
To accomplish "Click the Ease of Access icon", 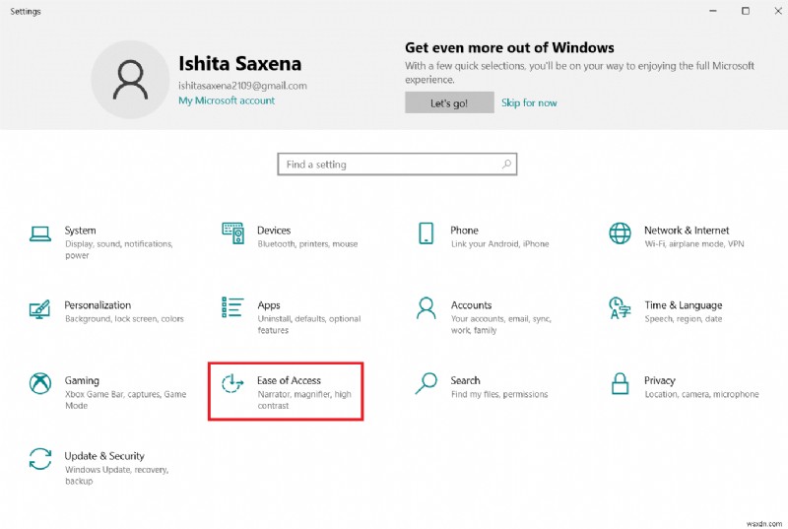I will click(233, 383).
